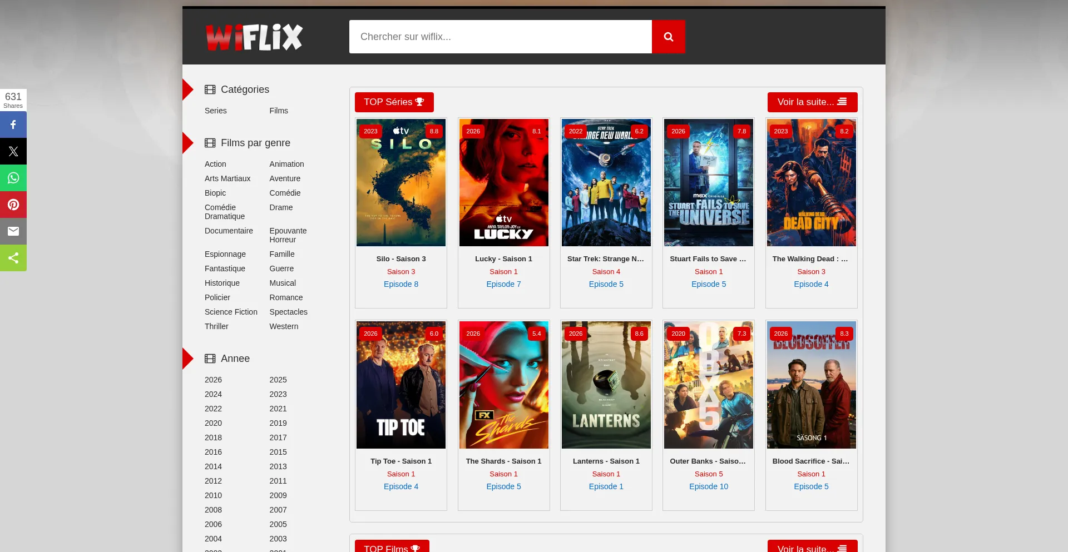The width and height of the screenshot is (1068, 552).
Task: Share via WhatsApp icon
Action: (13, 178)
